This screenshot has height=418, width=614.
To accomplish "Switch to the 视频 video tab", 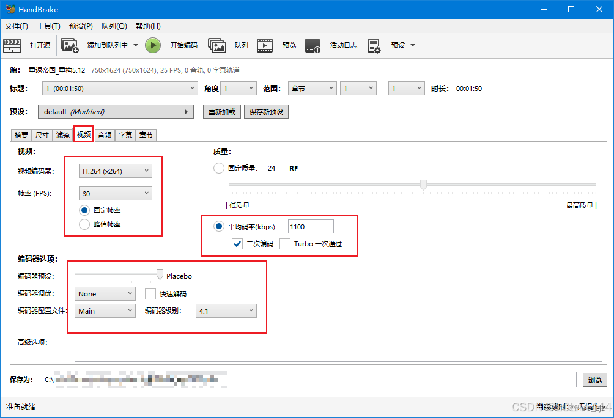I will point(83,134).
